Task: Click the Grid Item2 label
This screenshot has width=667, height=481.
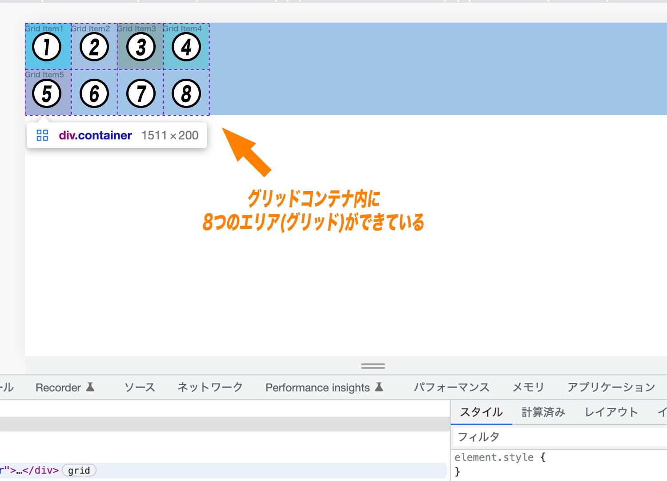Action: [x=90, y=28]
